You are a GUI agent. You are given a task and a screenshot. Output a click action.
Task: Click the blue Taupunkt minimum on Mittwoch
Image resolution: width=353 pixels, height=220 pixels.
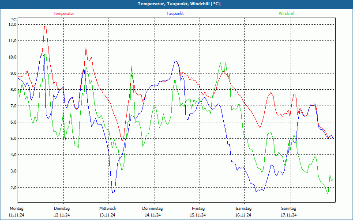[x=113, y=192]
